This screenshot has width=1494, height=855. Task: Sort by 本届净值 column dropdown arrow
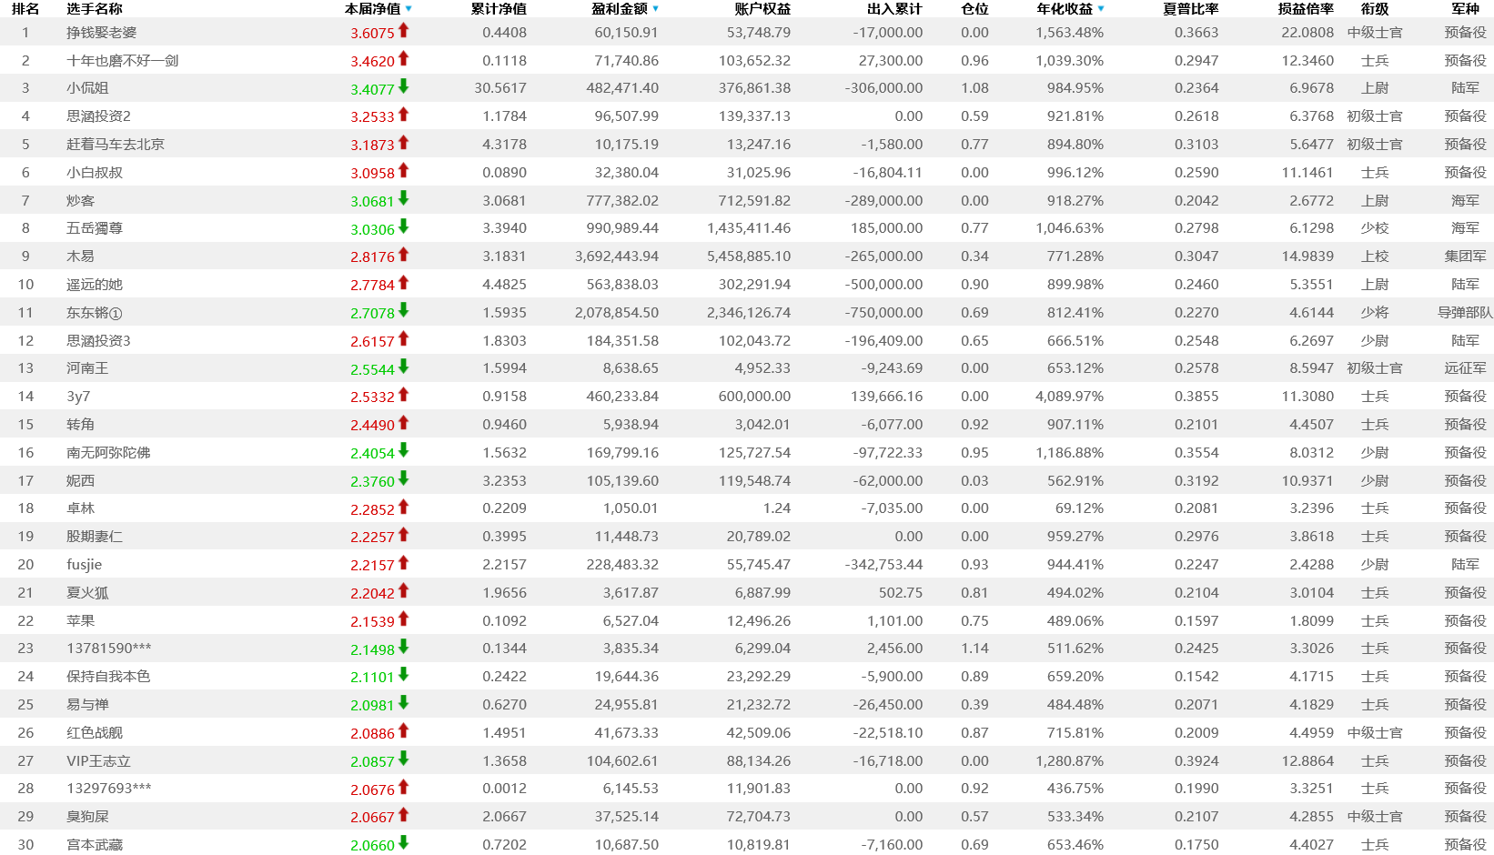point(409,9)
